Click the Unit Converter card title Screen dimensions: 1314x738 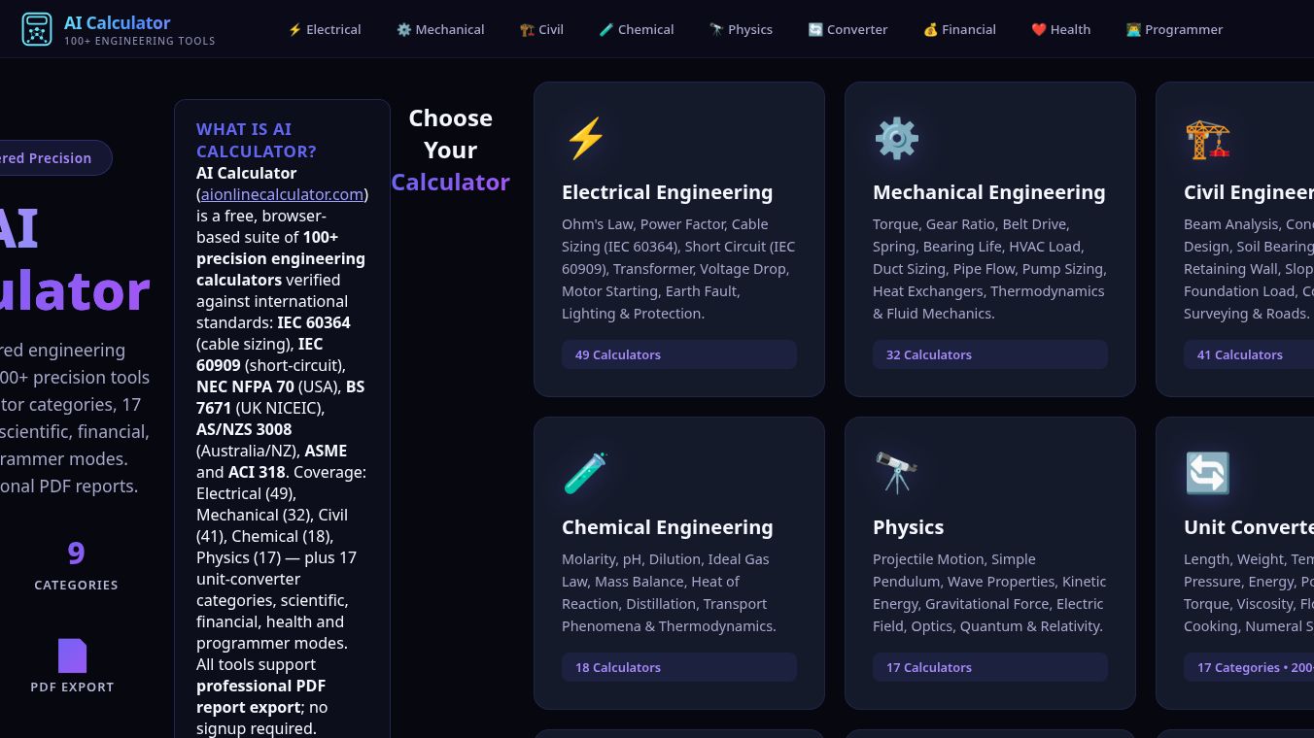[1249, 527]
